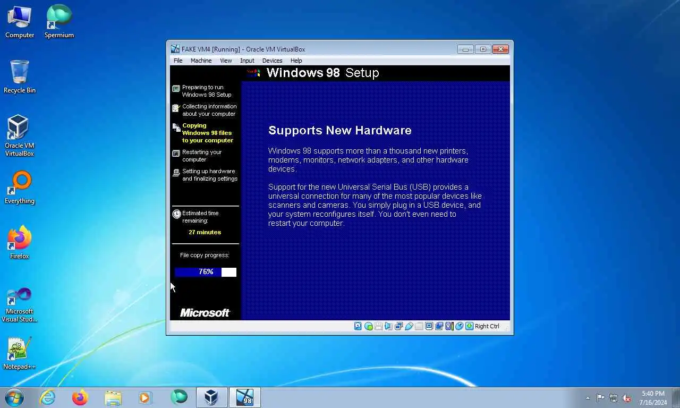Open Firefox from the taskbar

coord(80,397)
